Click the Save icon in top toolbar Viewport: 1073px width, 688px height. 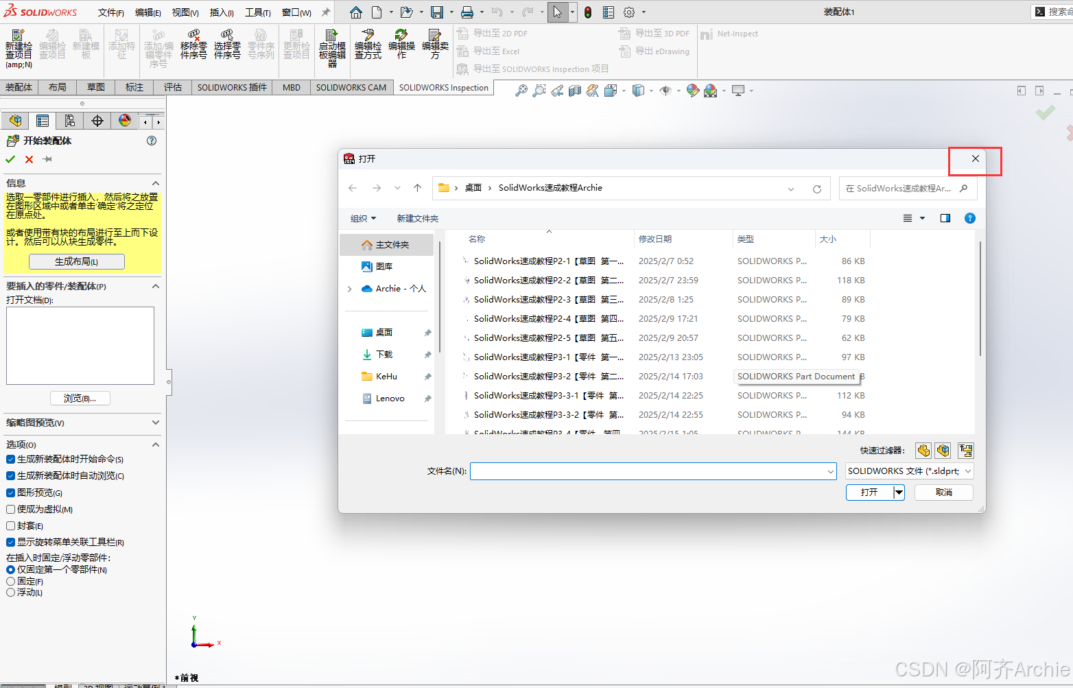pyautogui.click(x=437, y=12)
